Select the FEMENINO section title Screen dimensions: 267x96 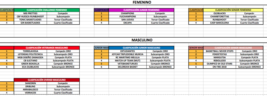tap(142, 2)
